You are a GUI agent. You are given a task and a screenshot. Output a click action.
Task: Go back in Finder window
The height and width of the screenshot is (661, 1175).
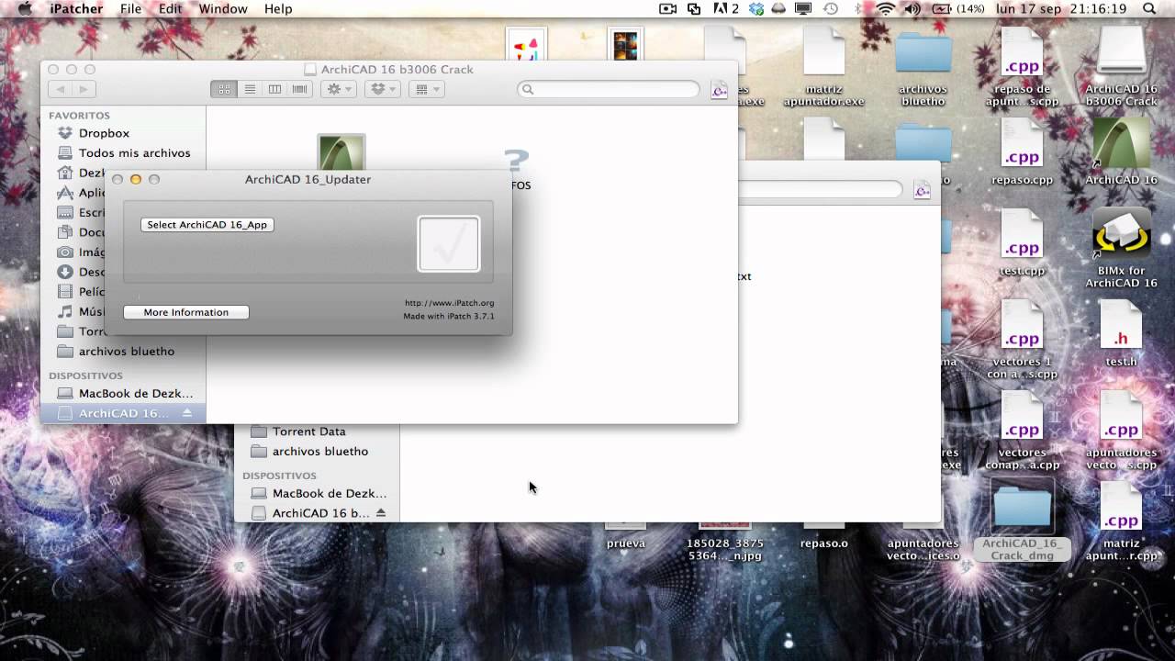tap(61, 89)
